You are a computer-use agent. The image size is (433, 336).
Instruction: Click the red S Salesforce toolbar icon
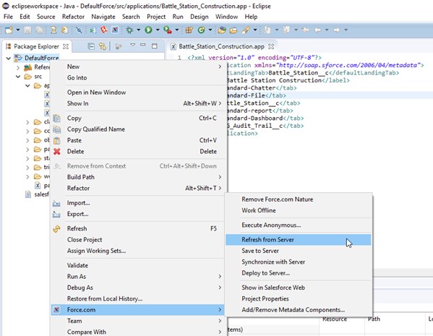click(x=103, y=30)
